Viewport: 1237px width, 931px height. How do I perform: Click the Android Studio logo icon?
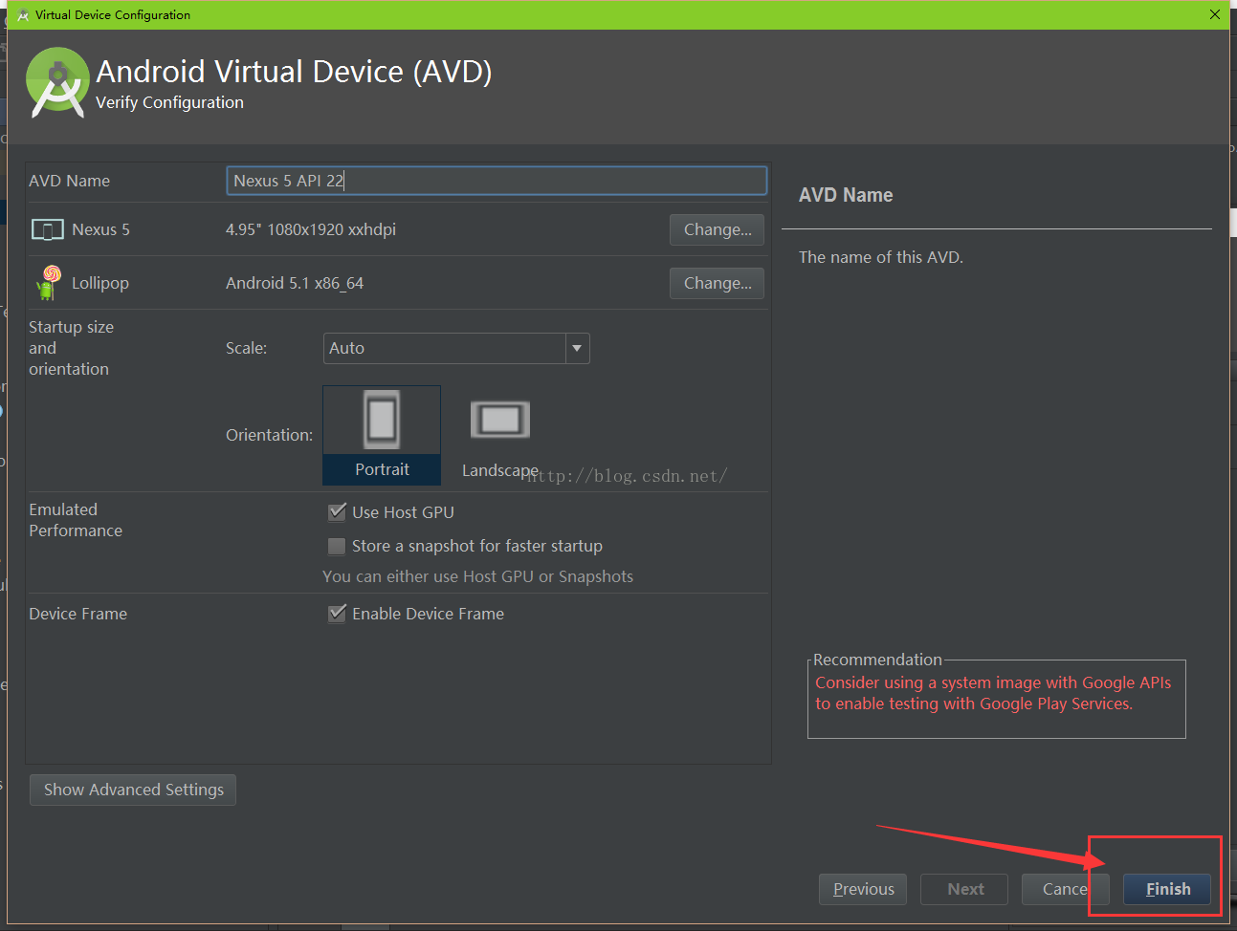(x=57, y=83)
